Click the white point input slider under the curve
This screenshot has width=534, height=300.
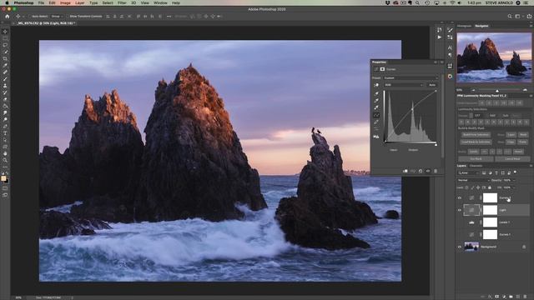(x=436, y=145)
